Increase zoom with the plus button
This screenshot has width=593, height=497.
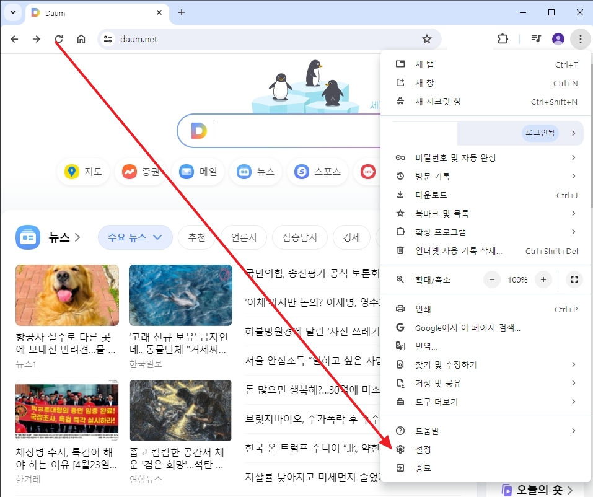pyautogui.click(x=543, y=280)
